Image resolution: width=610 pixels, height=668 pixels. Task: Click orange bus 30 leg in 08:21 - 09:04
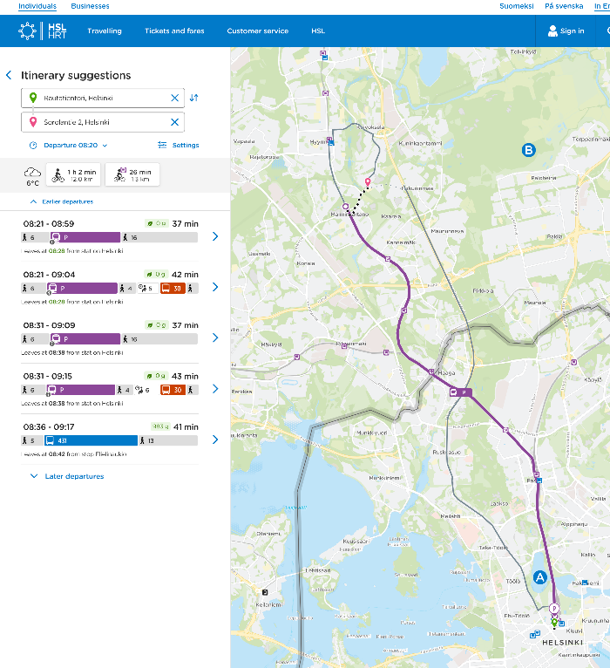pyautogui.click(x=173, y=289)
